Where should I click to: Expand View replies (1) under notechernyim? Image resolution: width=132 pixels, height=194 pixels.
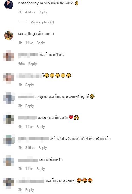(42, 22)
